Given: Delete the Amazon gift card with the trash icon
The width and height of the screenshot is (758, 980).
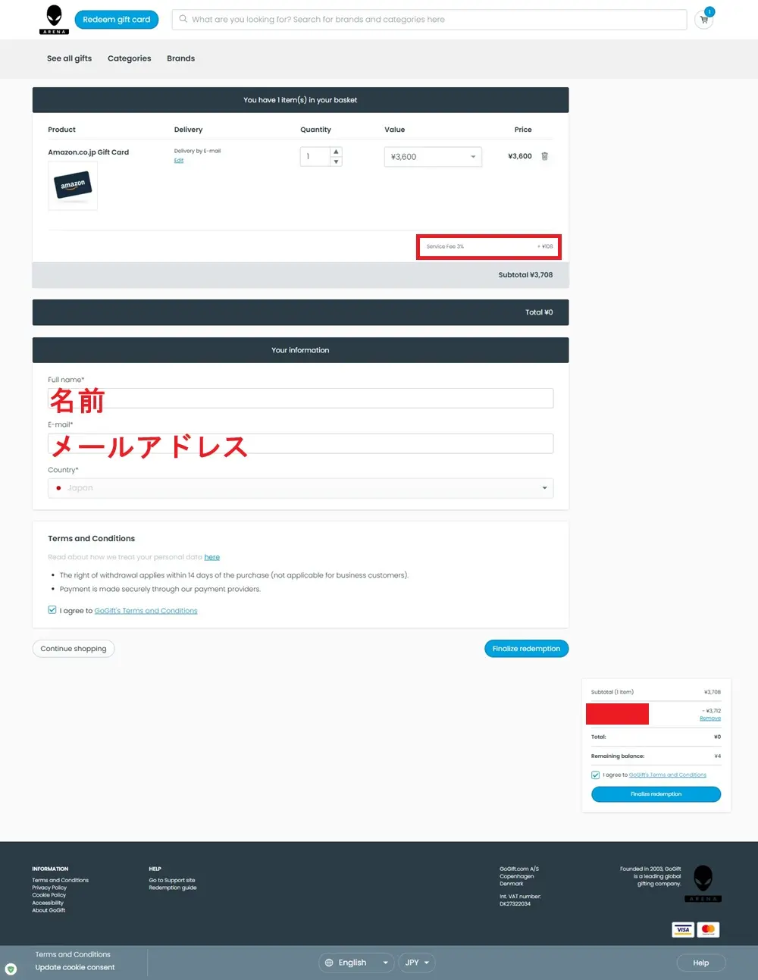Looking at the screenshot, I should coord(544,155).
